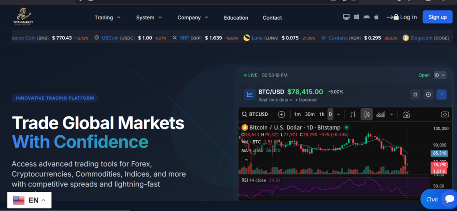Select the Area chart style icon

pyautogui.click(x=380, y=114)
